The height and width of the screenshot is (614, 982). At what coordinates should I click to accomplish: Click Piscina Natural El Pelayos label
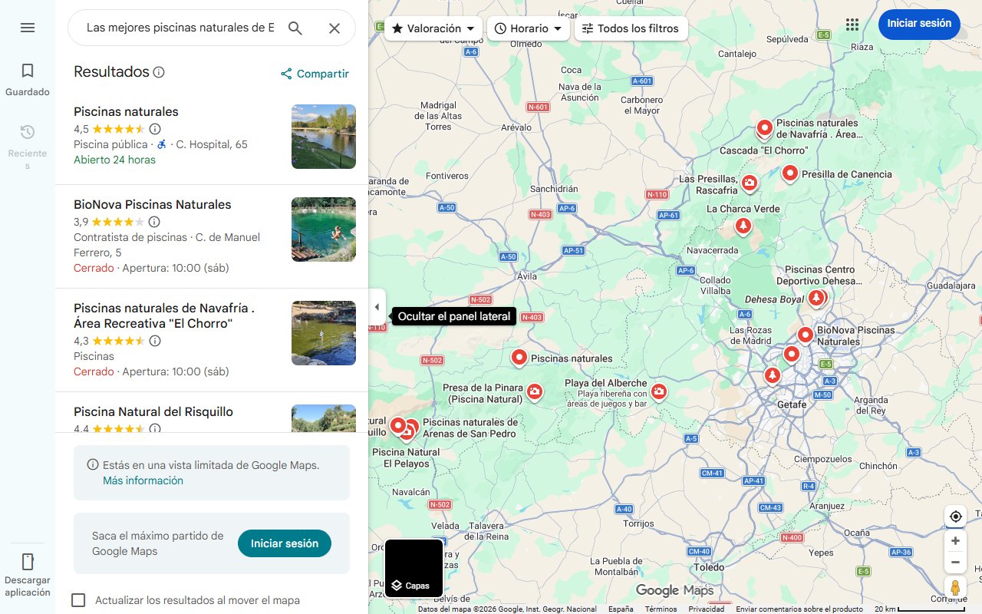(x=406, y=458)
